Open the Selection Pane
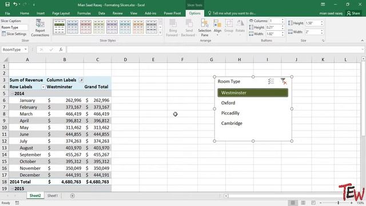 (x=205, y=28)
